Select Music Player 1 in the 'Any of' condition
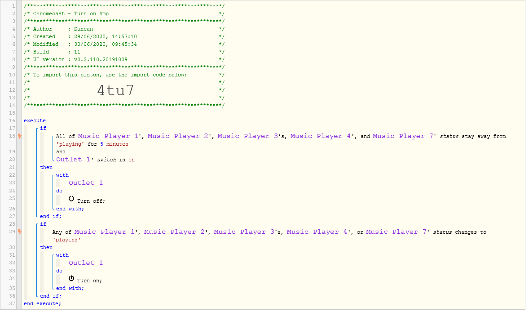Viewport: 529px width, 312px height. 105,232
